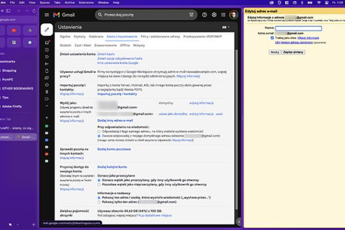Click the Arc sidebar toggle icon

8,11
